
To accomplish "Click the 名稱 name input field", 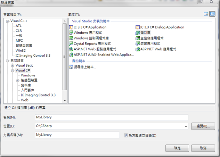I will [x=112, y=117].
